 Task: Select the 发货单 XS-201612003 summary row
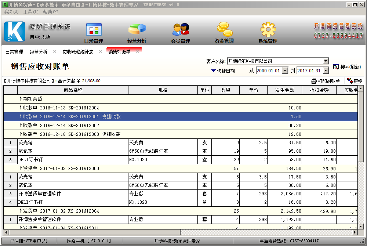[181, 168]
